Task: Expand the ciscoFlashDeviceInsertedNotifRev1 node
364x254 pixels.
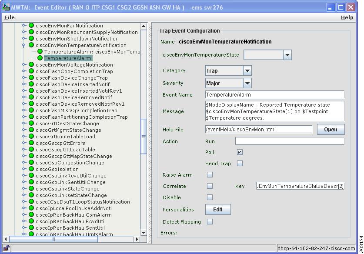Action: point(24,90)
